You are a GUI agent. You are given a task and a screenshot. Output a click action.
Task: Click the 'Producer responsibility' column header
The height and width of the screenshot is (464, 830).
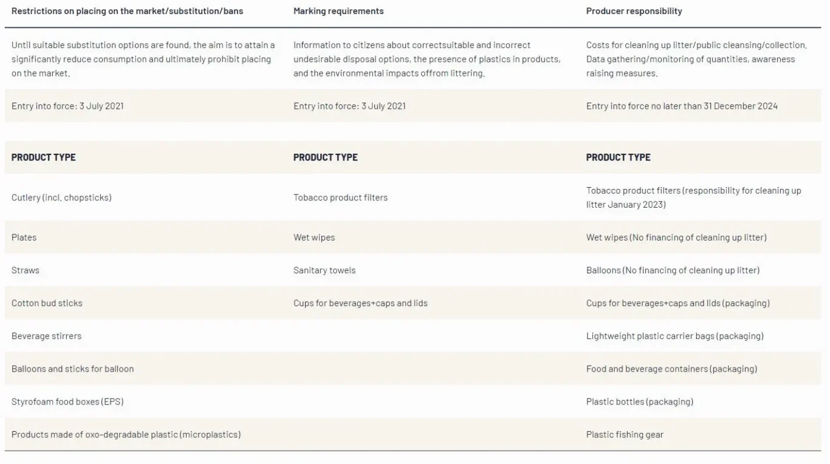click(x=634, y=11)
